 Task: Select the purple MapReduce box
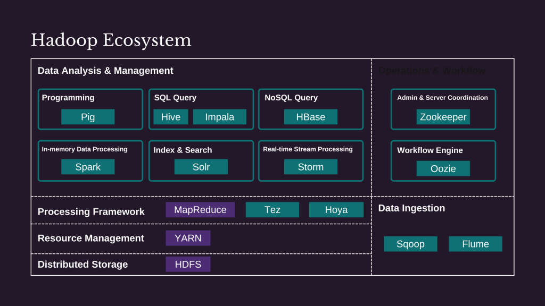click(200, 210)
